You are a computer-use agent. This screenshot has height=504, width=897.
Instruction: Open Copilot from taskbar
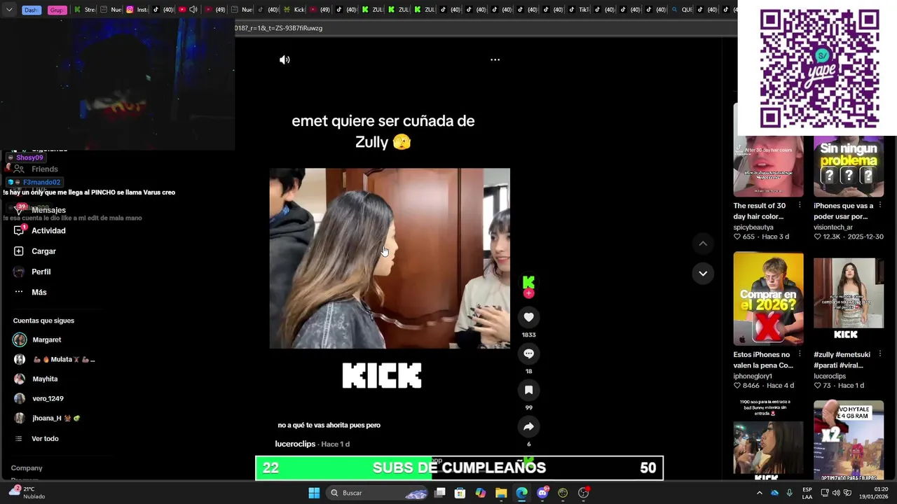point(480,493)
